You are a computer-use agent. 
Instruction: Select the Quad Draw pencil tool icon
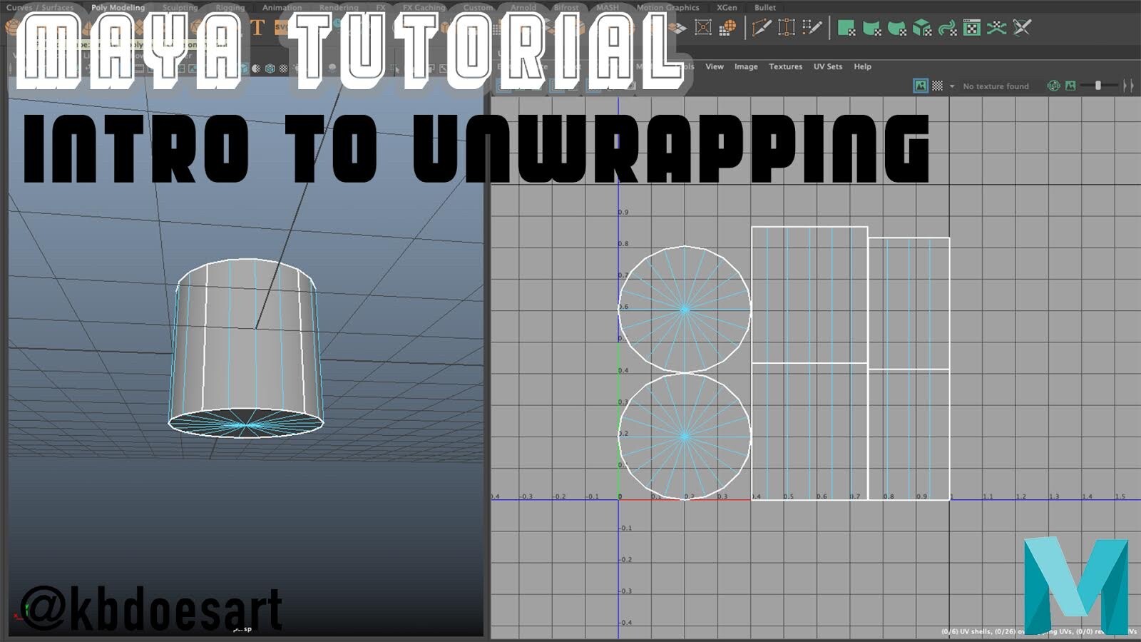click(x=812, y=29)
